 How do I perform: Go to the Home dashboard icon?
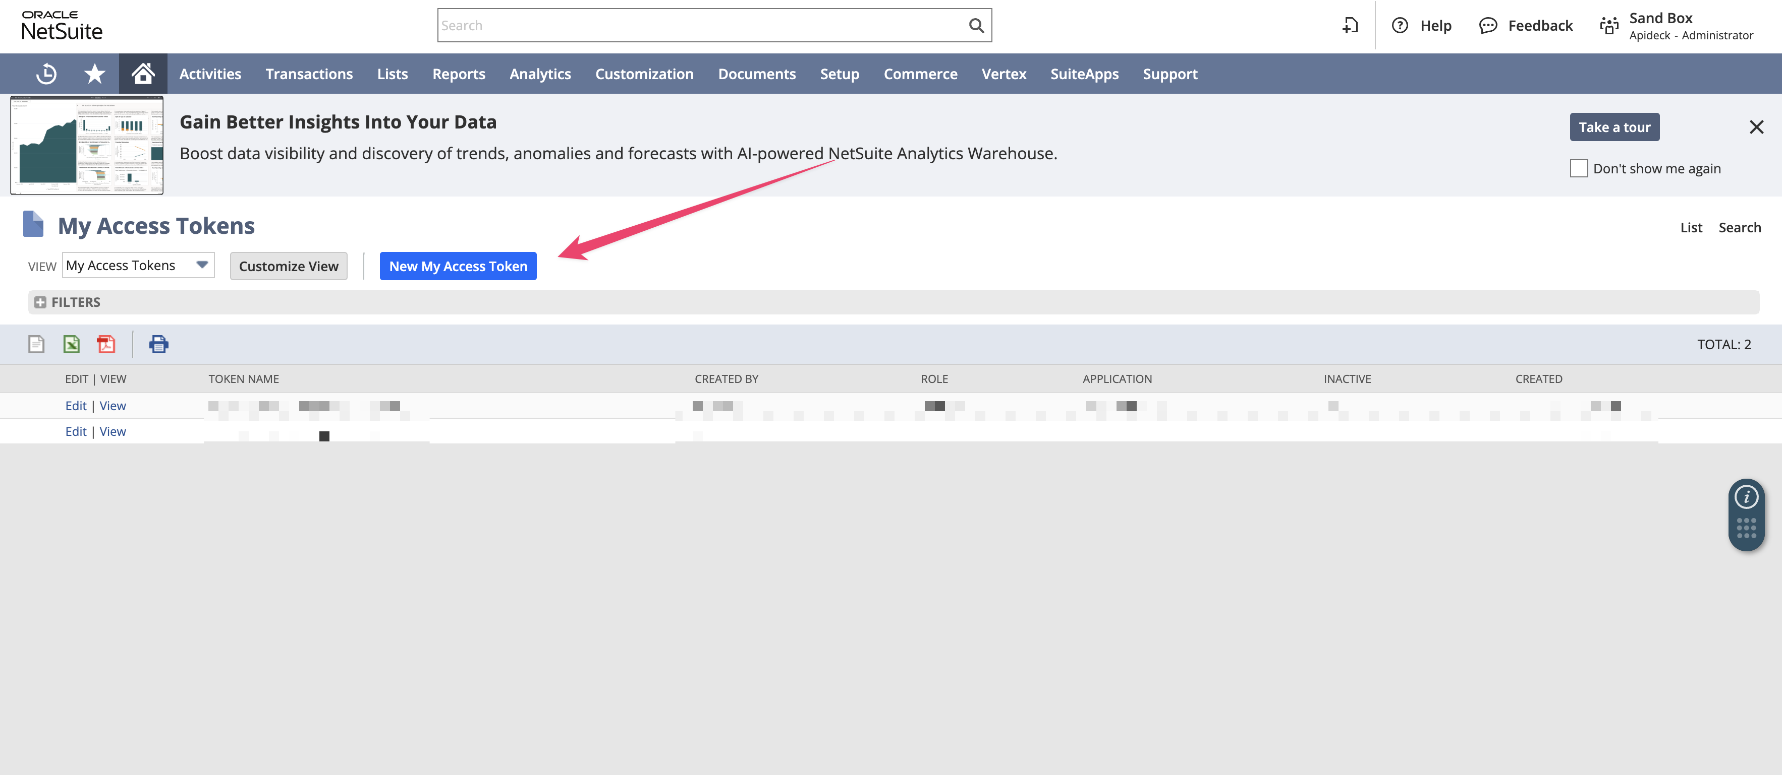tap(143, 73)
